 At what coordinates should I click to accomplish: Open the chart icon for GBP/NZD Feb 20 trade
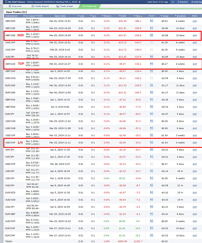click(x=152, y=21)
